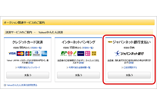Click the pink 地方銀行 icon
This screenshot has width=157, height=105.
pos(89,53)
